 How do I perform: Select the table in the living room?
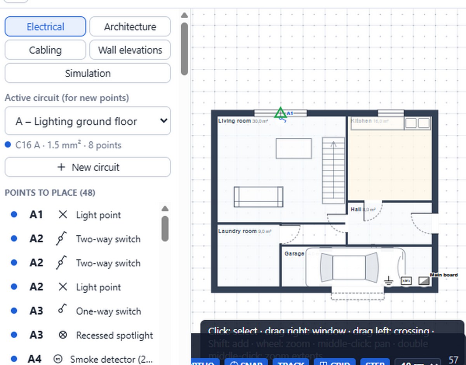pos(294,149)
